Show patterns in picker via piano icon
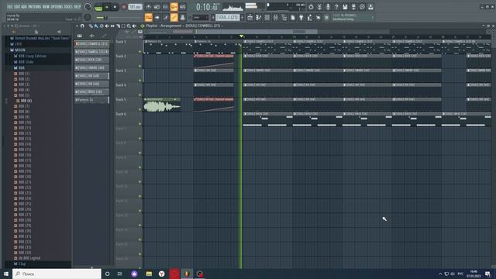The width and height of the screenshot is (496, 279). click(x=79, y=36)
